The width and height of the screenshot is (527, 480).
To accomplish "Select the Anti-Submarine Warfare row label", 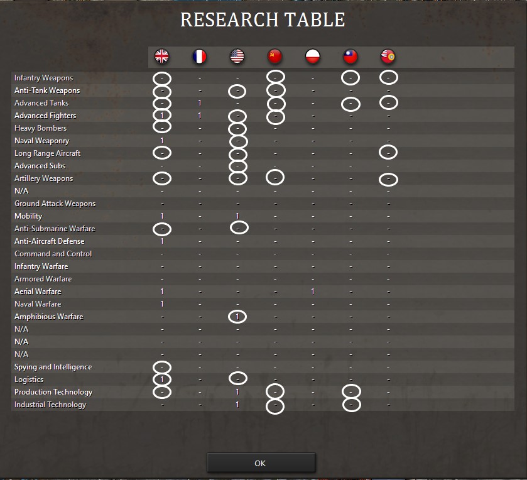I will tap(55, 229).
